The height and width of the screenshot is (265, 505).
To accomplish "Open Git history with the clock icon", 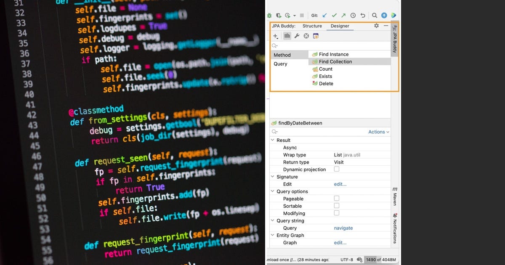I will coord(353,15).
